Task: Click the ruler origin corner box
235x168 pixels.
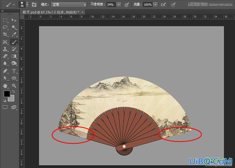Action: coord(22,17)
